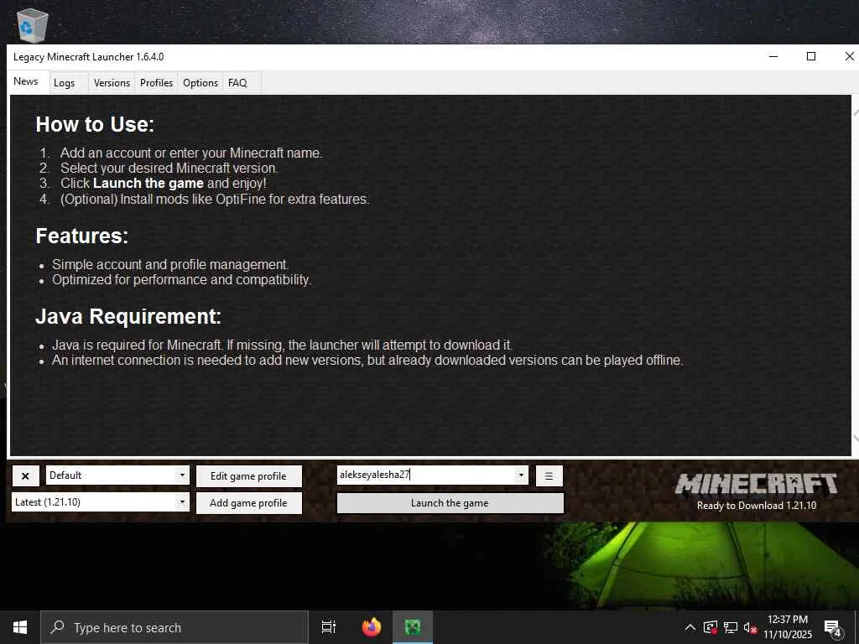Click the bold 'Launch the game' step text
The height and width of the screenshot is (644, 859).
(x=148, y=184)
